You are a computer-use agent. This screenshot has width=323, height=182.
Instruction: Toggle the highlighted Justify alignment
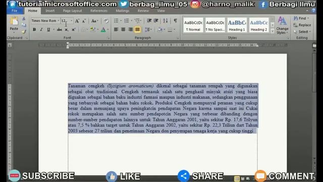point(137,30)
